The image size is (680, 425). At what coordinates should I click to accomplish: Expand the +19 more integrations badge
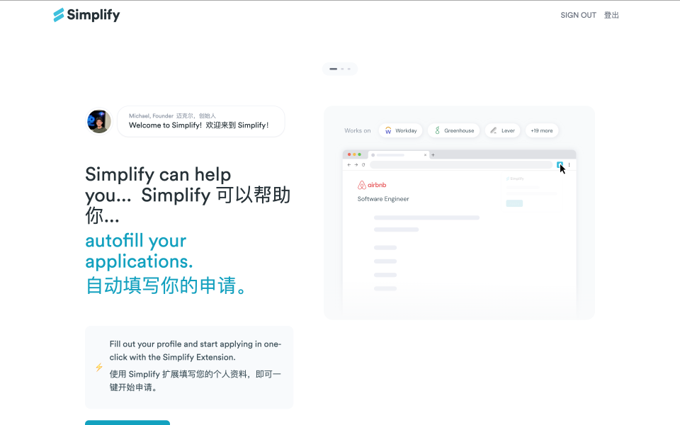click(542, 130)
